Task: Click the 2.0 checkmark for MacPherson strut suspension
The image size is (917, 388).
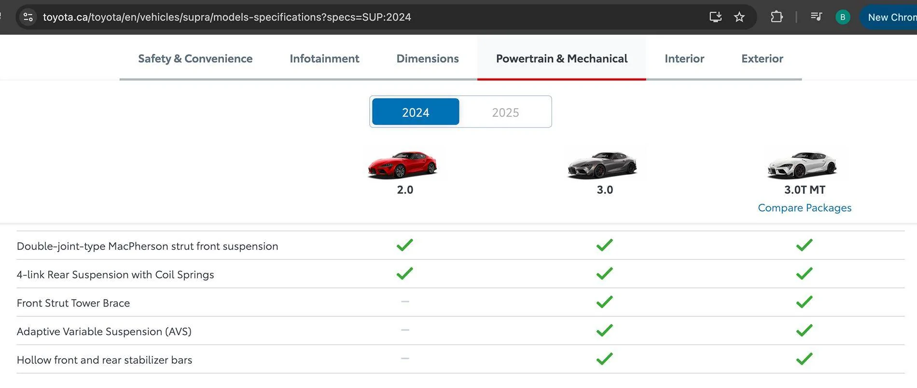Action: tap(405, 245)
